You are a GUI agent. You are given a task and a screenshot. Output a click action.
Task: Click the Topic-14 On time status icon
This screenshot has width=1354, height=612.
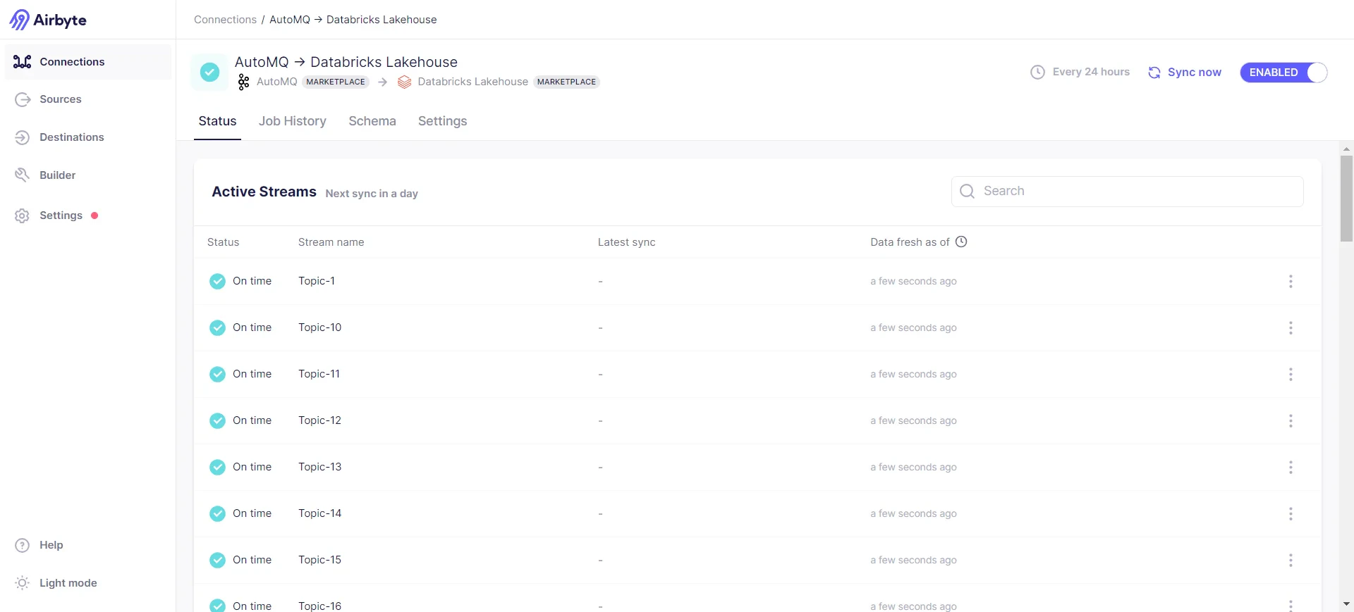pos(217,513)
